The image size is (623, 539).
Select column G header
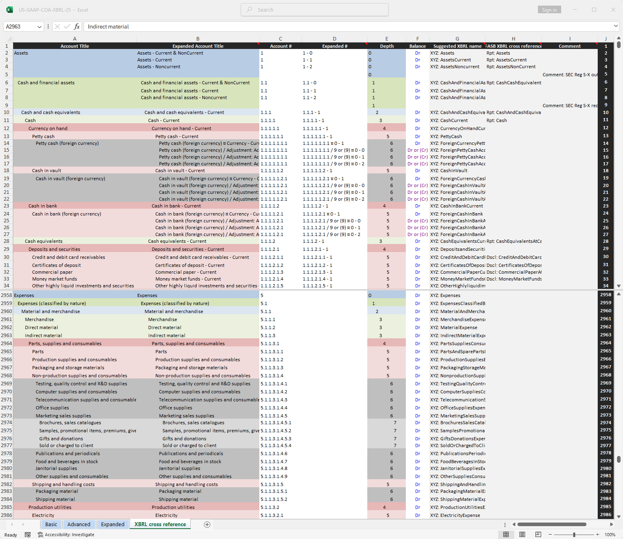point(457,39)
